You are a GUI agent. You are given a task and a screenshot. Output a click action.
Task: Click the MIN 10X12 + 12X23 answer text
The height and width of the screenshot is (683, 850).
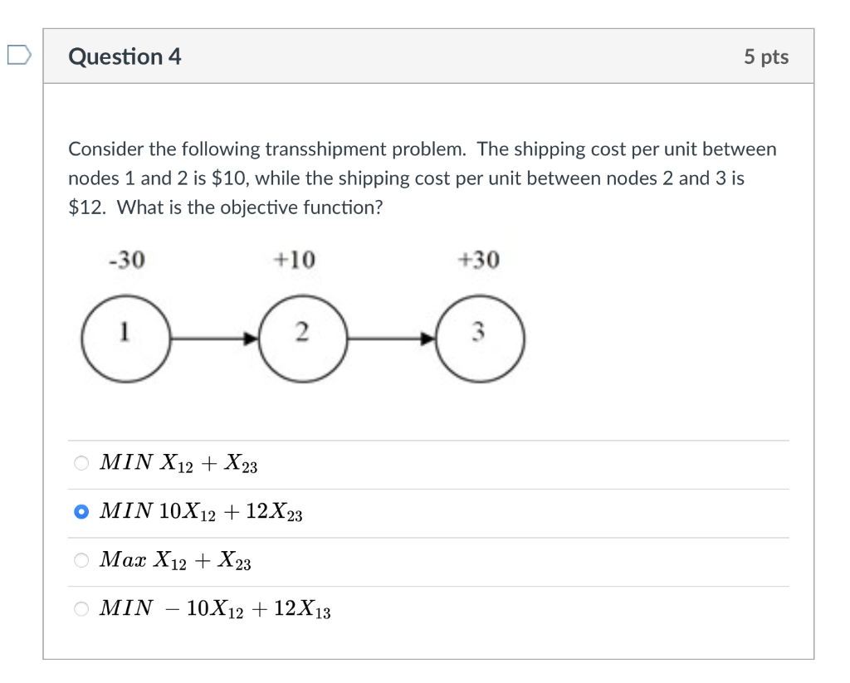click(x=202, y=512)
